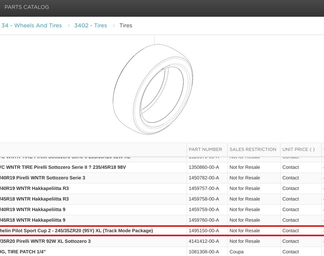Click part number 1459759-00-A
The height and width of the screenshot is (256, 324).
[x=204, y=210]
